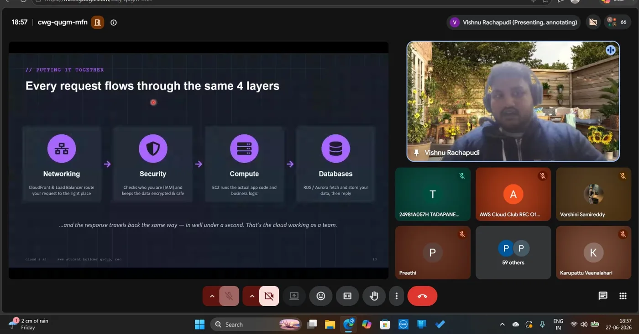Open the Windows Start menu
The image size is (639, 334).
click(x=199, y=324)
